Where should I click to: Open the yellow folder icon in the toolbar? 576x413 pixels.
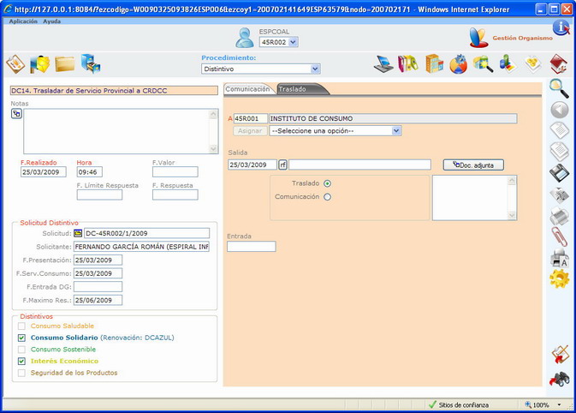tap(65, 64)
